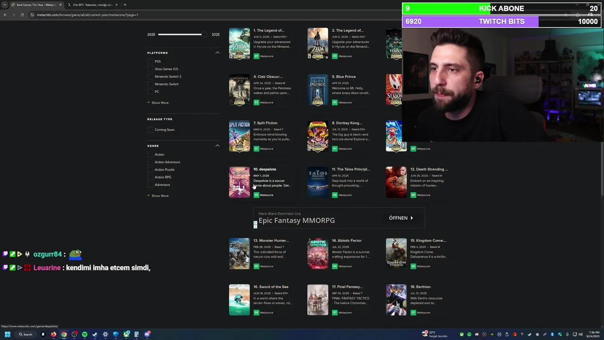Open the OBS icon in the taskbar

click(74, 334)
